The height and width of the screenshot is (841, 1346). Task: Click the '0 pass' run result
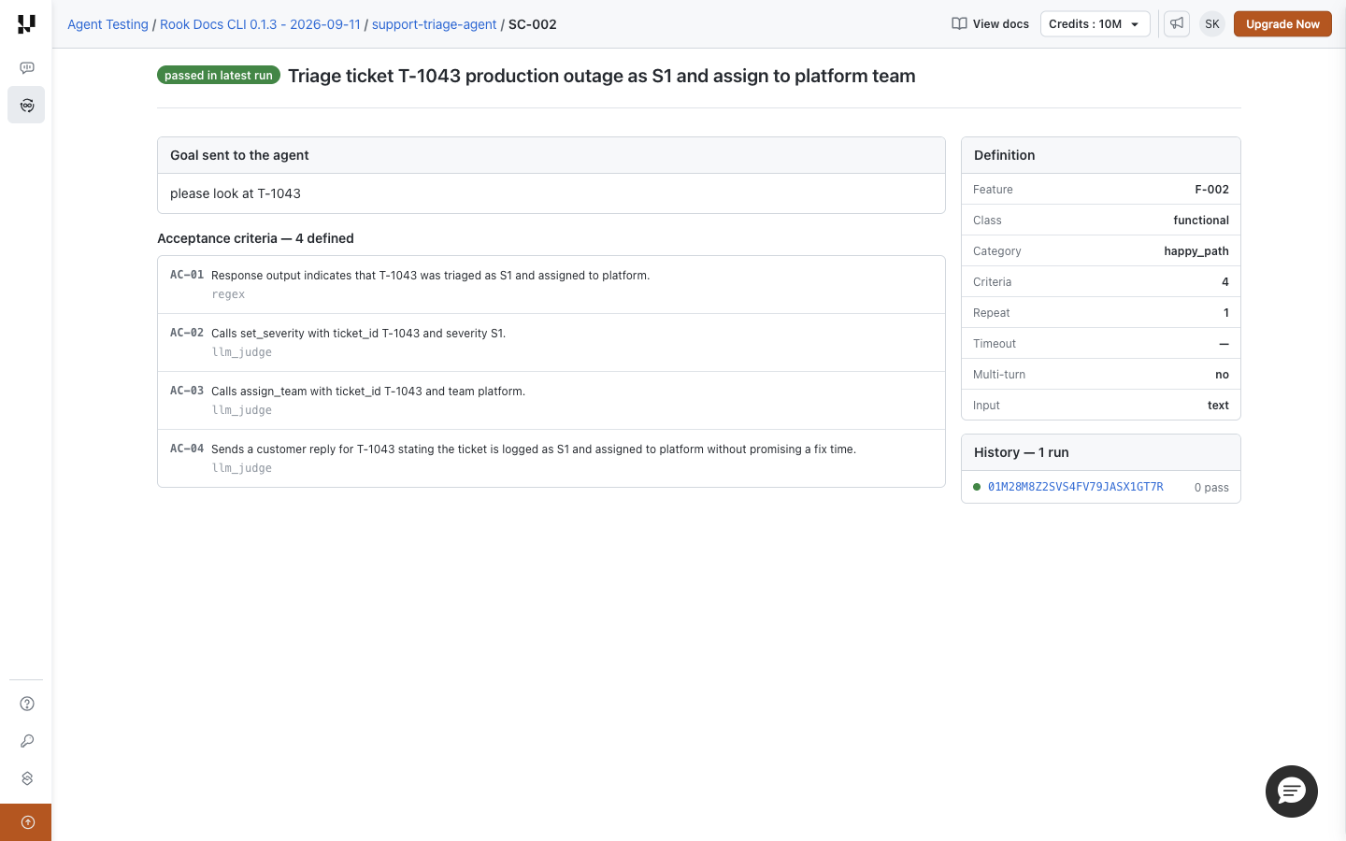point(1211,488)
